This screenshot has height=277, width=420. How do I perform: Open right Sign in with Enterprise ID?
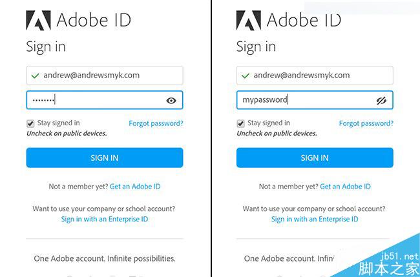[x=314, y=220]
